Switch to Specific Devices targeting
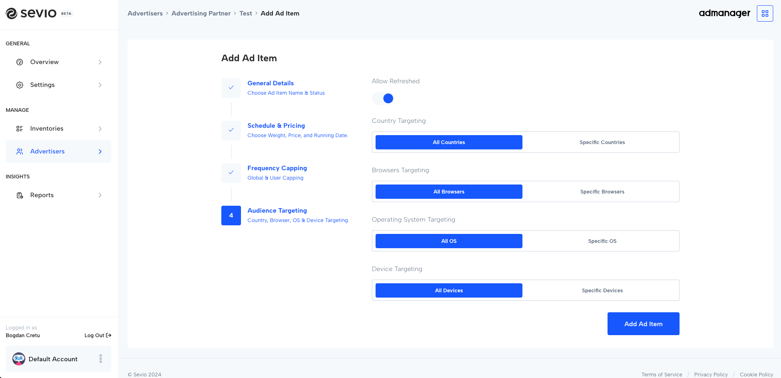 [602, 291]
